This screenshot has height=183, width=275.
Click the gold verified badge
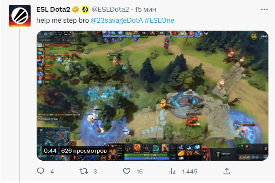[76, 9]
